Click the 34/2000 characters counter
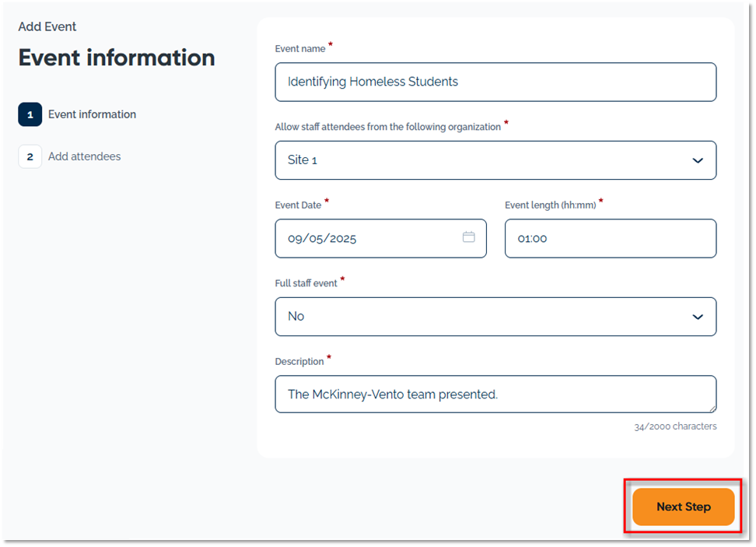The image size is (756, 547). pos(675,426)
